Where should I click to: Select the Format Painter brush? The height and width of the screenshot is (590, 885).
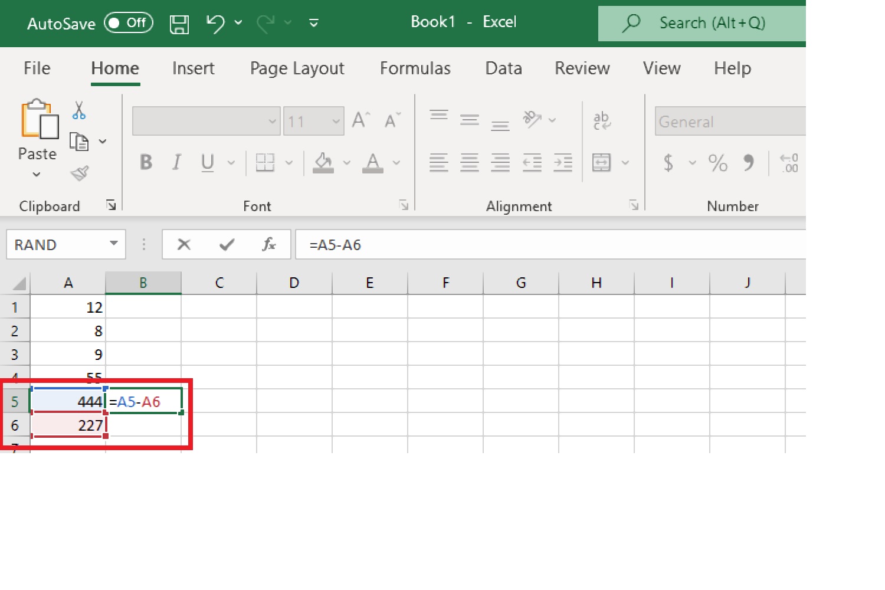tap(79, 173)
